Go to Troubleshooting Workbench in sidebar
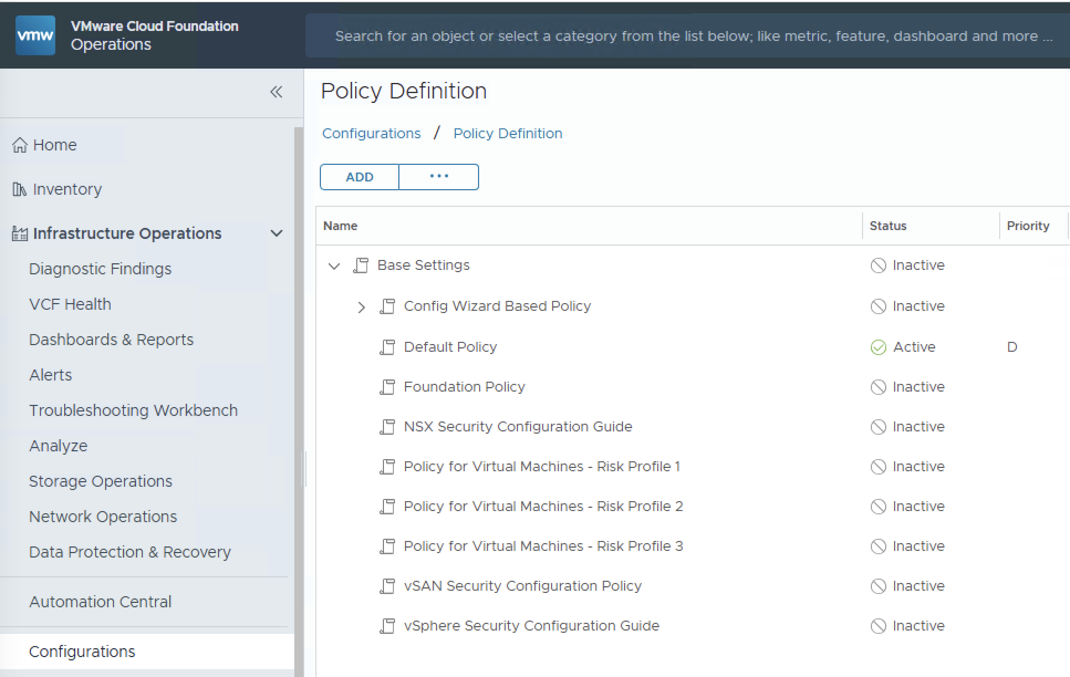Viewport: 1070px width, 677px height. pyautogui.click(x=133, y=410)
